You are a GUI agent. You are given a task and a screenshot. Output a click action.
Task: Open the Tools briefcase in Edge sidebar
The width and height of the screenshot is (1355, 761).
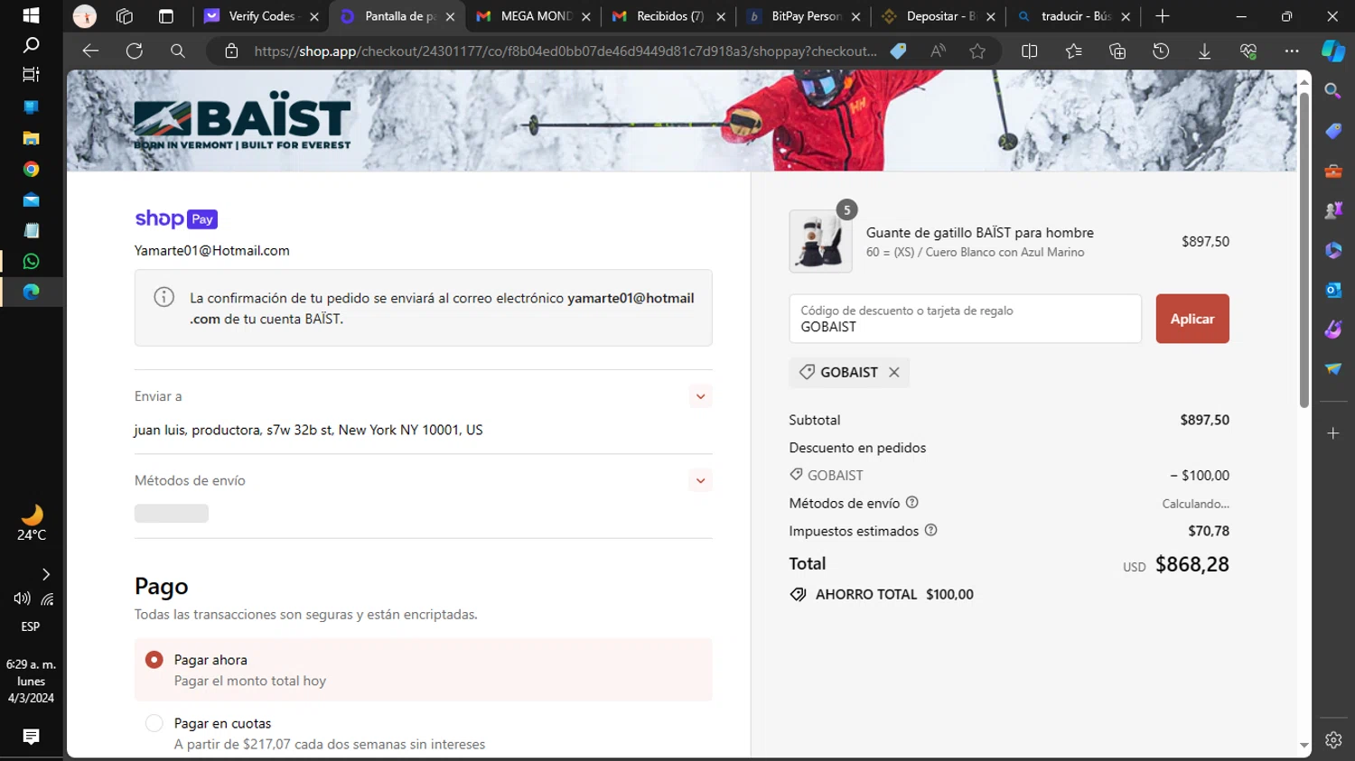coord(1333,171)
